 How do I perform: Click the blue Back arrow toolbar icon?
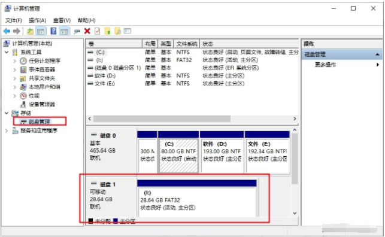coord(7,31)
